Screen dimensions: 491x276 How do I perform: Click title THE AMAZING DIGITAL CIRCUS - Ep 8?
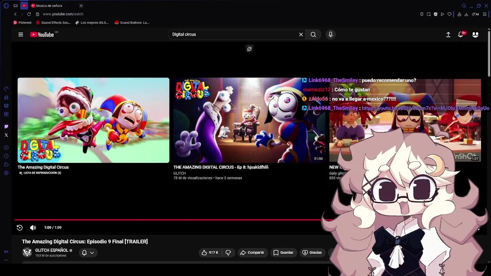tap(221, 167)
